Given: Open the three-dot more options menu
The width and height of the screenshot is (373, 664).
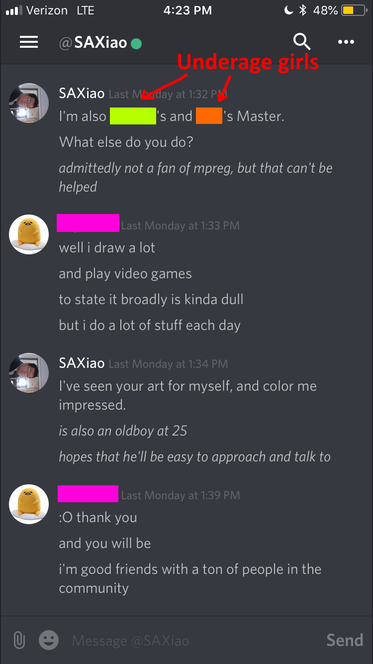Looking at the screenshot, I should pos(346,42).
